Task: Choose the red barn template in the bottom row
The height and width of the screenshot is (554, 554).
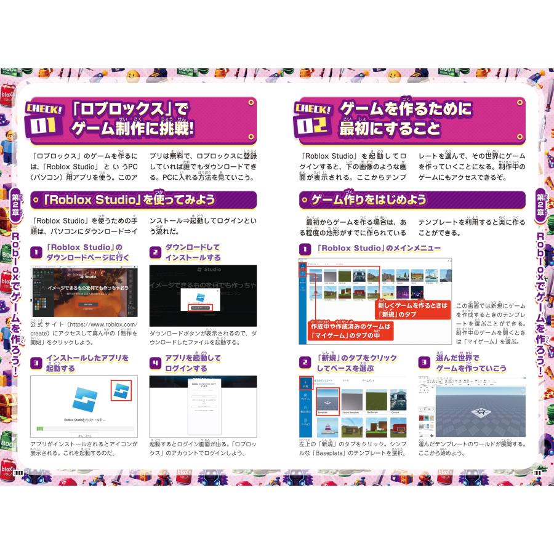Action: (x=398, y=427)
